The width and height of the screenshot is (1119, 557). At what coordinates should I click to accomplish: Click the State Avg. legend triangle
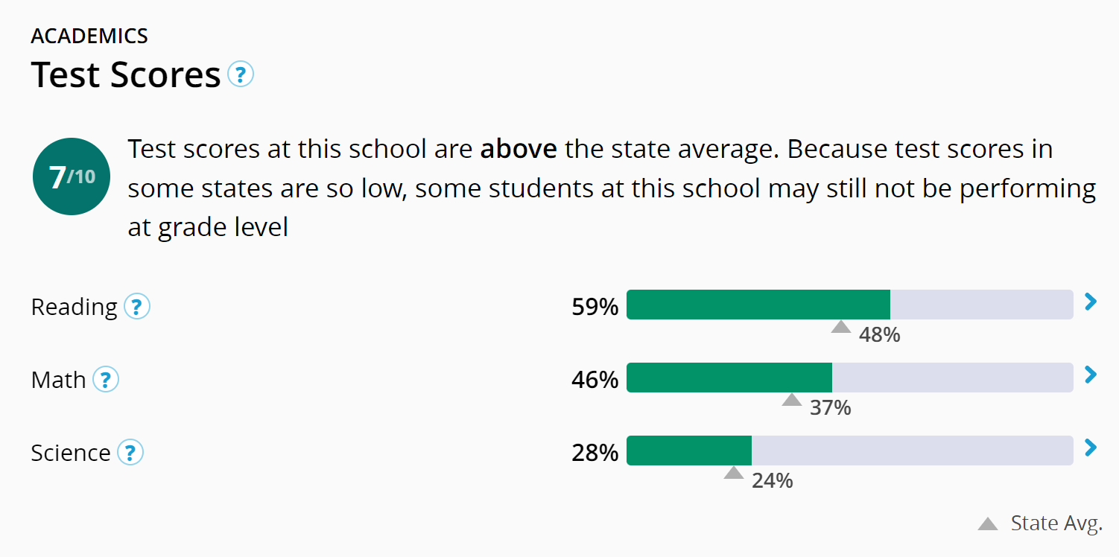point(988,523)
